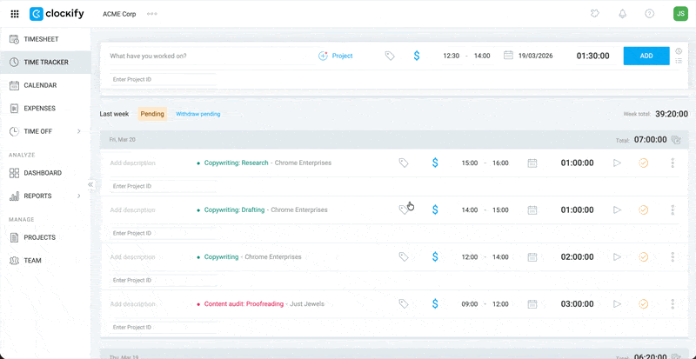
Task: Open the puzzle-piece integrations icon
Action: pyautogui.click(x=594, y=14)
